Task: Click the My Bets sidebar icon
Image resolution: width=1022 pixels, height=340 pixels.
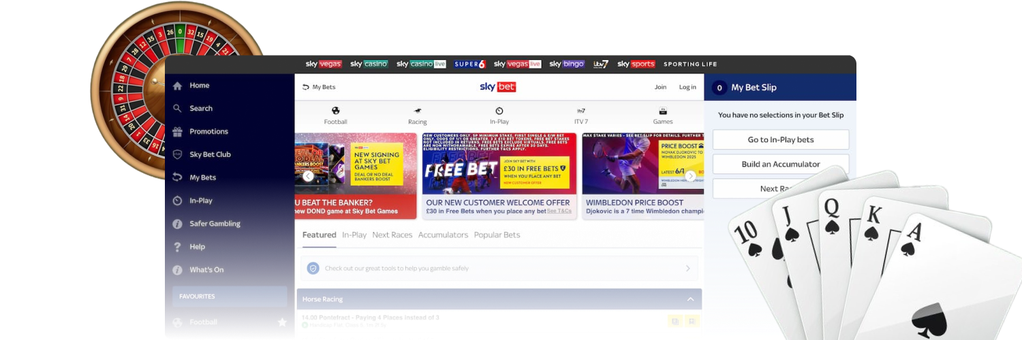Action: pyautogui.click(x=178, y=177)
